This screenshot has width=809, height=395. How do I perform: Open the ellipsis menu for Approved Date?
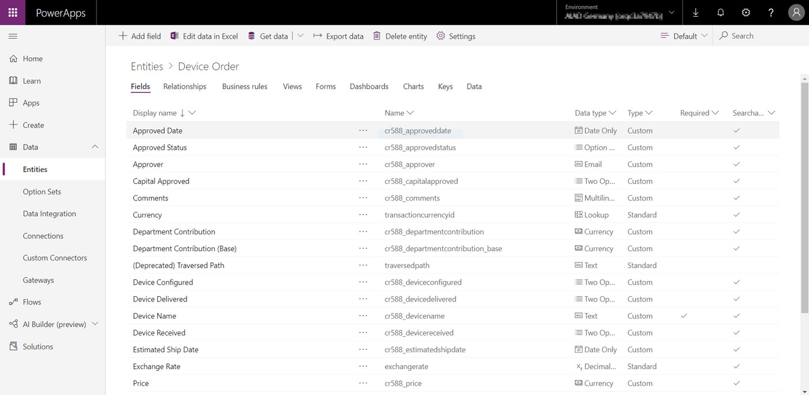[x=363, y=131]
